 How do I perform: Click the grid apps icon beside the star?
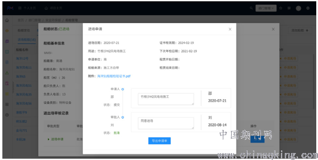pos(289,8)
